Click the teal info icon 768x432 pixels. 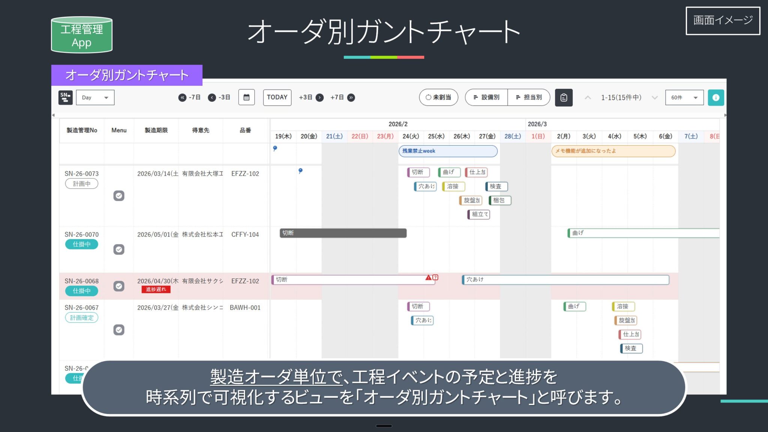point(715,97)
